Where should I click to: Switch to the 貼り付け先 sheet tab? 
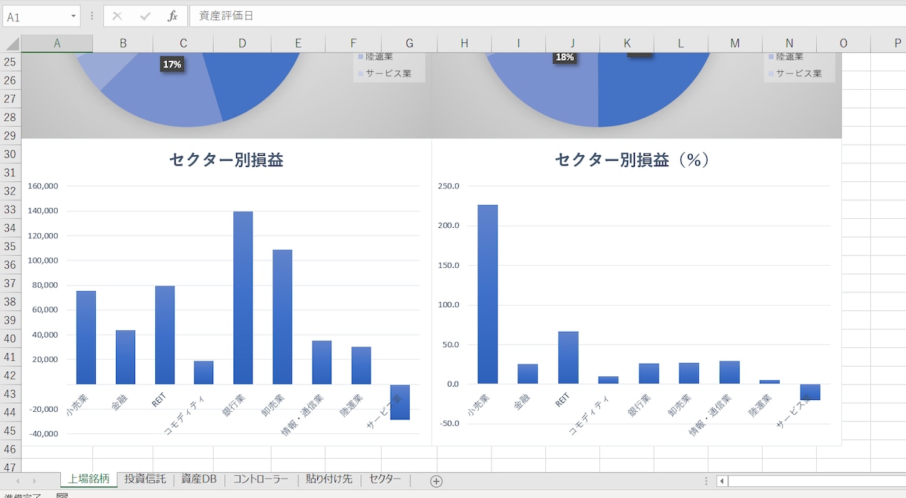[x=329, y=479]
